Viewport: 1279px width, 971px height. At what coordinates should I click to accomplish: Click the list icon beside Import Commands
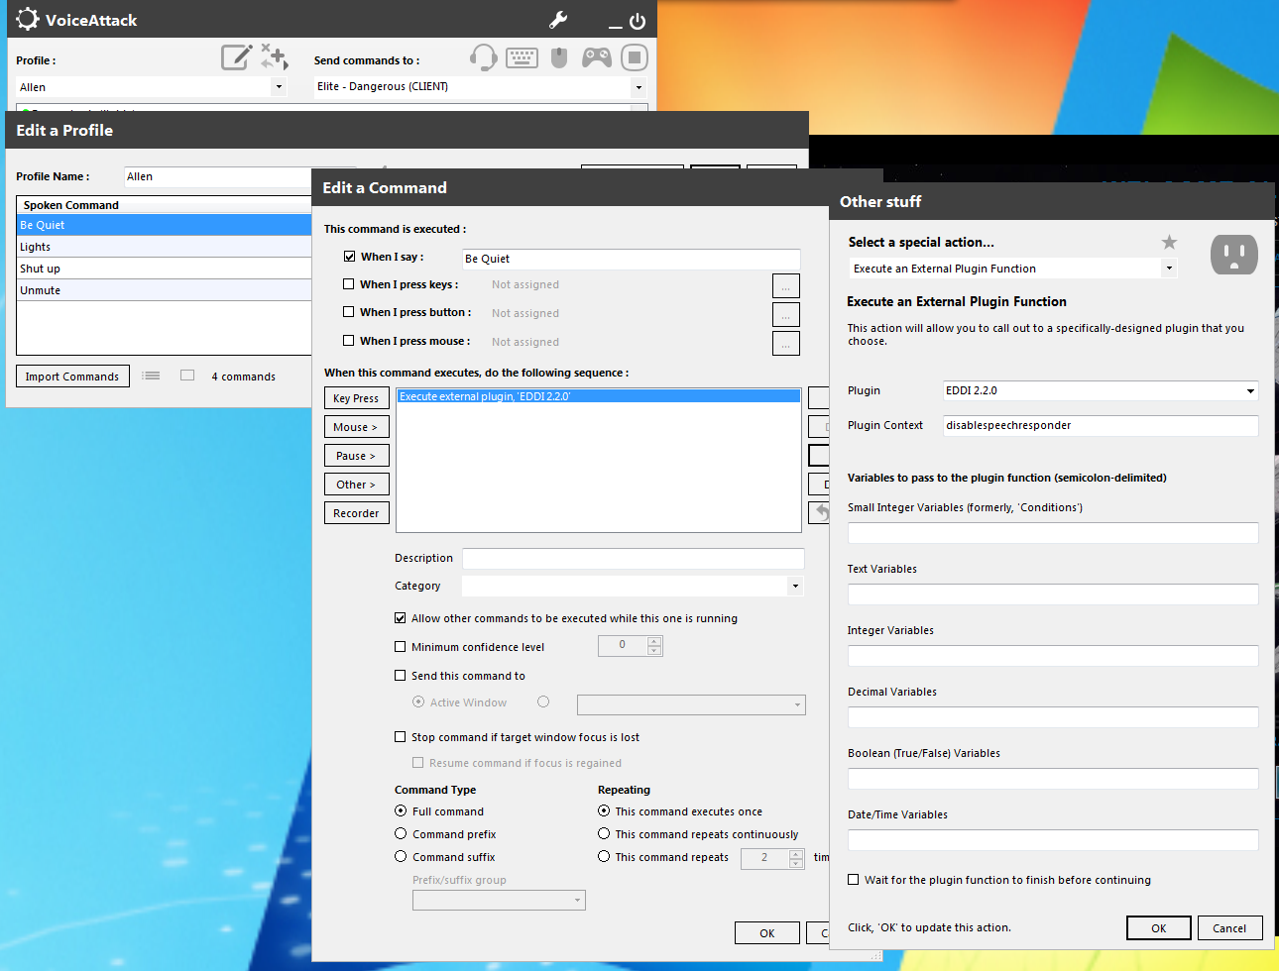pyautogui.click(x=151, y=376)
